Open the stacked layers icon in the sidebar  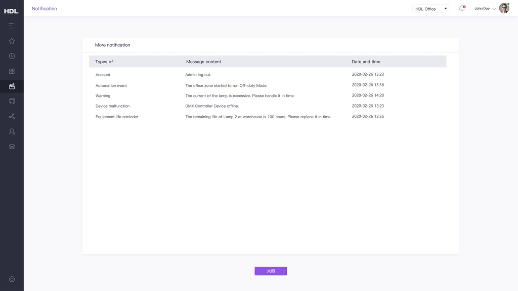tap(12, 147)
